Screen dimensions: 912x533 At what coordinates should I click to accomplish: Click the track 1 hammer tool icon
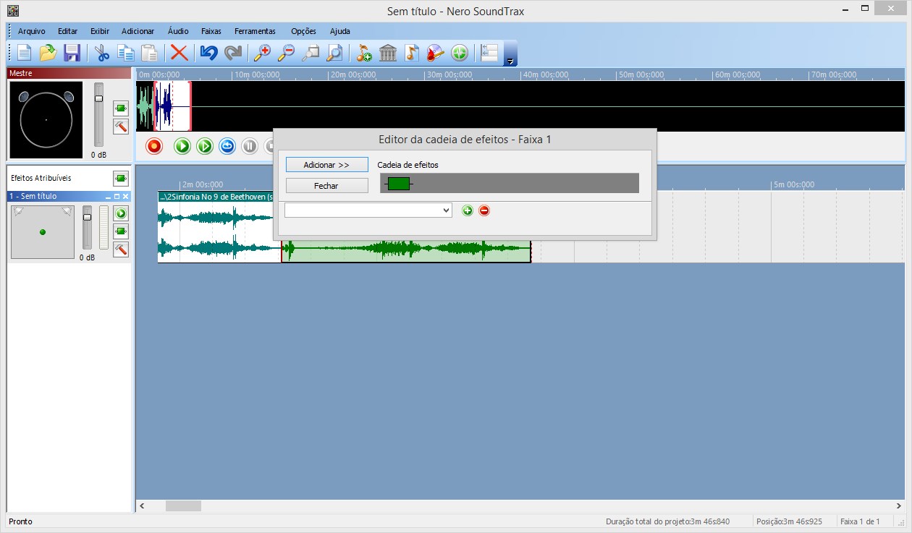(121, 250)
